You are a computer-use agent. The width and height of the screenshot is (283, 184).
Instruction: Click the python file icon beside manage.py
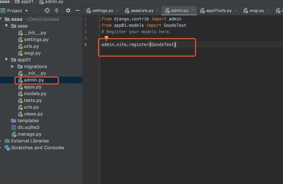[x=14, y=134]
